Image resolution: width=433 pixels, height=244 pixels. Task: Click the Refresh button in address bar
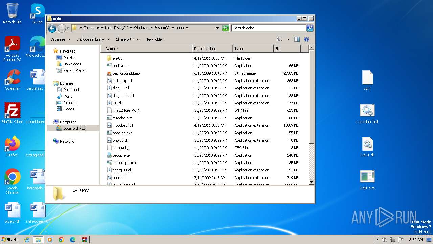tap(226, 28)
